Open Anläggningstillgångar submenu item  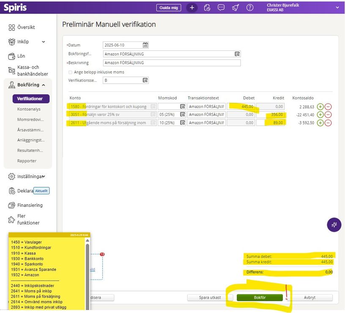click(x=31, y=140)
